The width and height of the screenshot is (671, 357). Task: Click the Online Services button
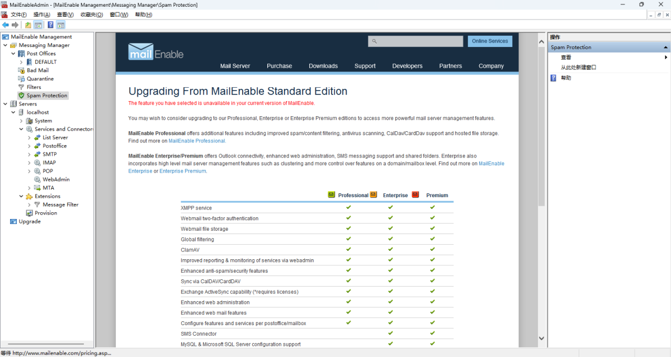(x=490, y=41)
